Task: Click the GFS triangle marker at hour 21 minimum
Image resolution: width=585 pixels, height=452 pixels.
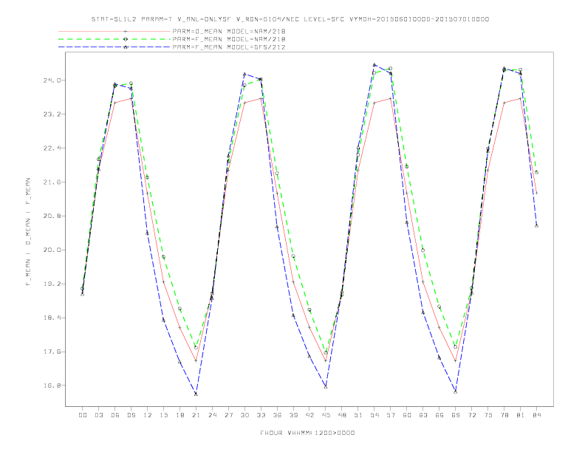Action: [x=196, y=394]
